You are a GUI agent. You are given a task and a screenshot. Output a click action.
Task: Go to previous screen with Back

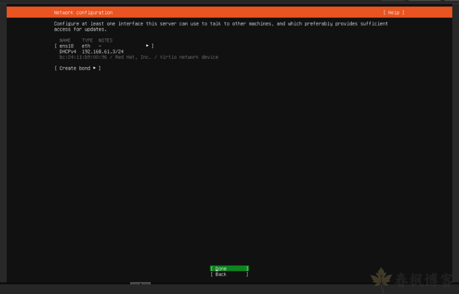(x=229, y=274)
